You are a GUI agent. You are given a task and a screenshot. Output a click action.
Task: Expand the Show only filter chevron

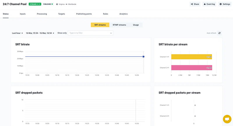point(111,33)
